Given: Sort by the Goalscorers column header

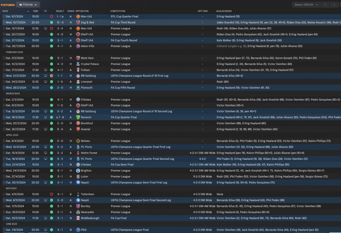Looking at the screenshot, I should click(224, 11).
